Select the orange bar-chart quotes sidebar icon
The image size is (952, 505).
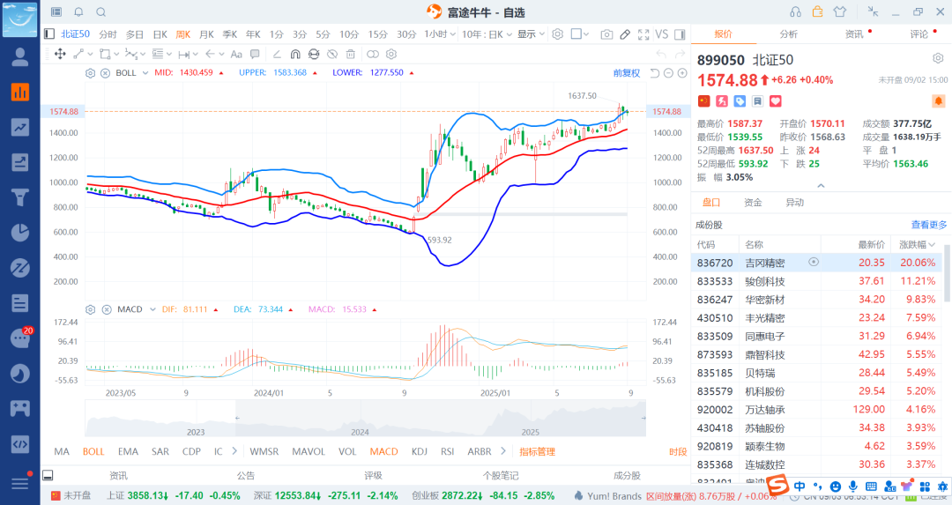click(20, 93)
